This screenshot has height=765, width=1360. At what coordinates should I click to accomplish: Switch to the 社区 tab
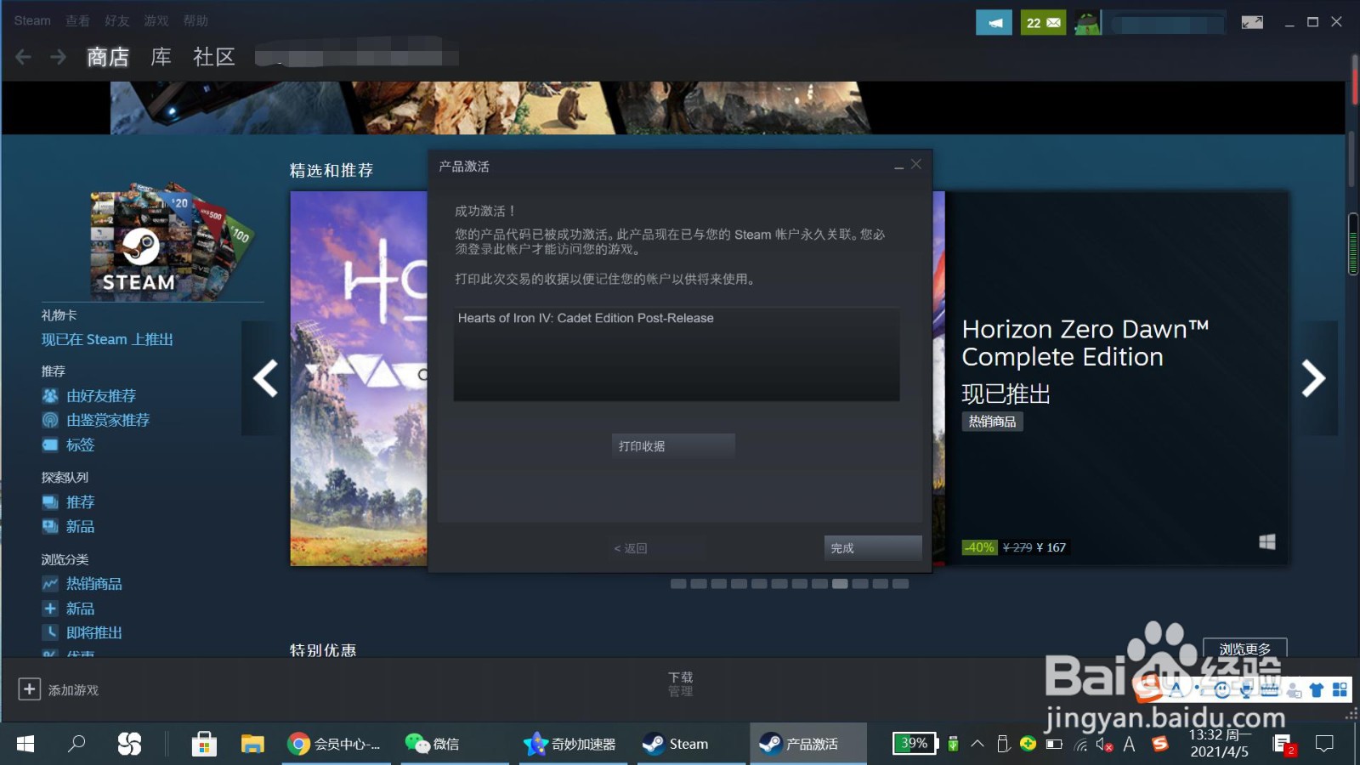click(x=213, y=57)
